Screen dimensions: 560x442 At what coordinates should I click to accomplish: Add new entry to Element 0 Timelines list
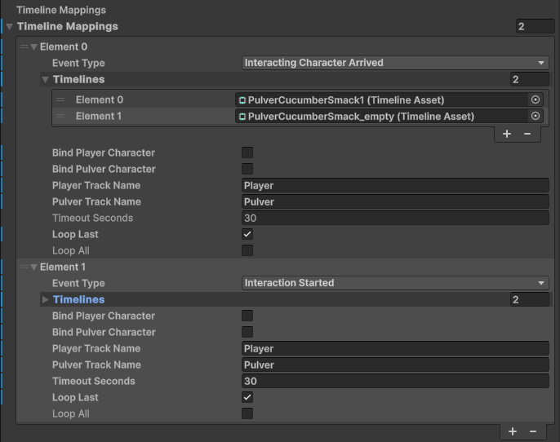click(x=507, y=134)
